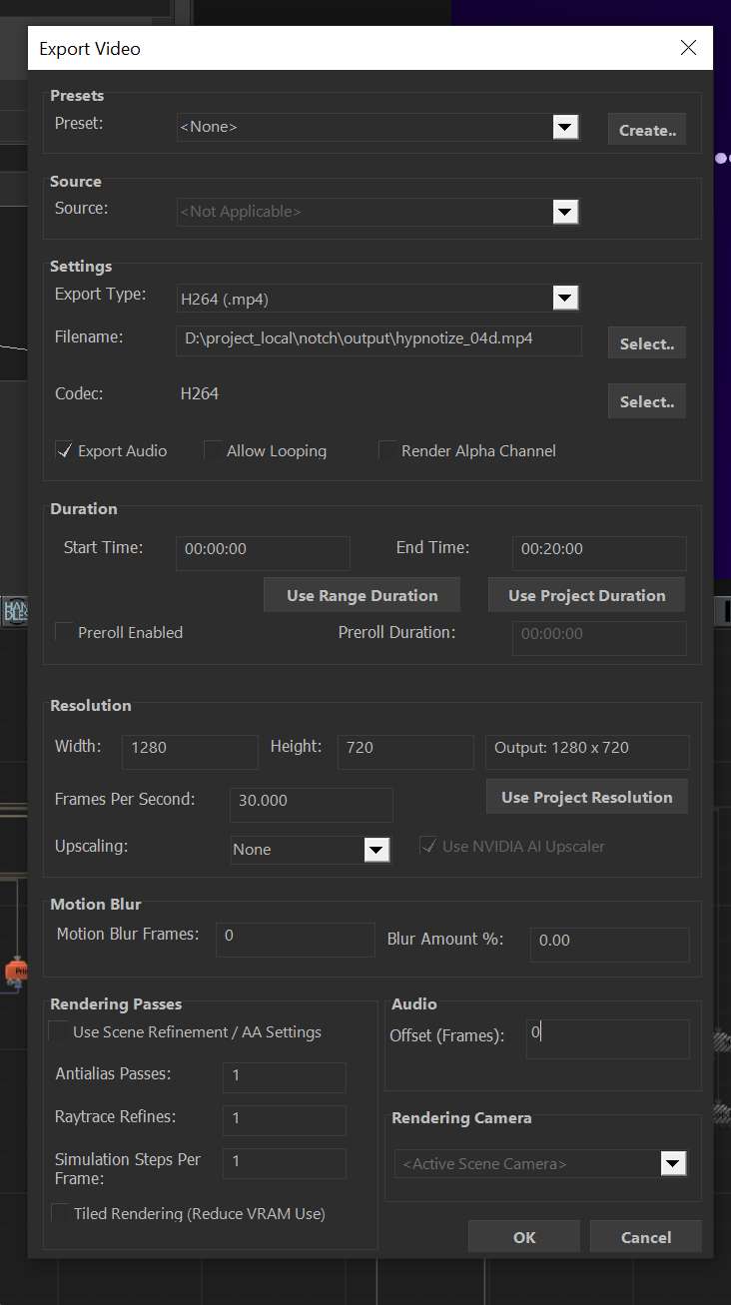Click Select.. button next to Filename
This screenshot has height=1305, width=731.
(x=647, y=343)
